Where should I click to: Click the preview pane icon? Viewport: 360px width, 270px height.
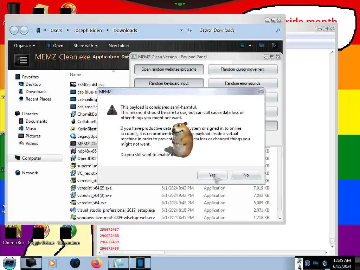[x=262, y=46]
